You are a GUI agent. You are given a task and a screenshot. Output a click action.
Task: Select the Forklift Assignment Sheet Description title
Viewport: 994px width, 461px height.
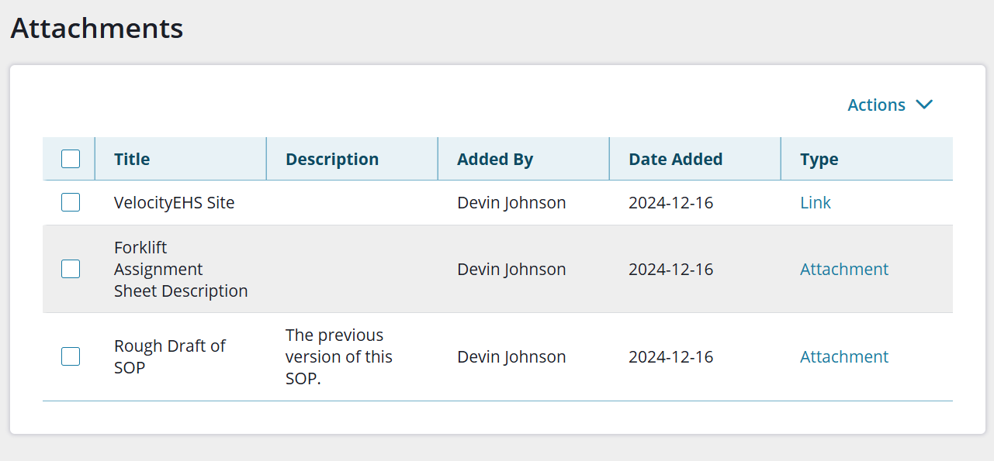click(180, 269)
